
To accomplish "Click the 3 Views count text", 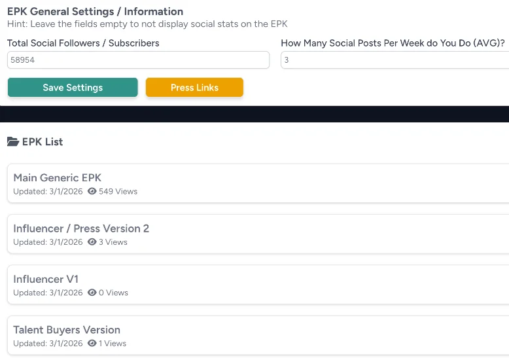I will tap(113, 242).
